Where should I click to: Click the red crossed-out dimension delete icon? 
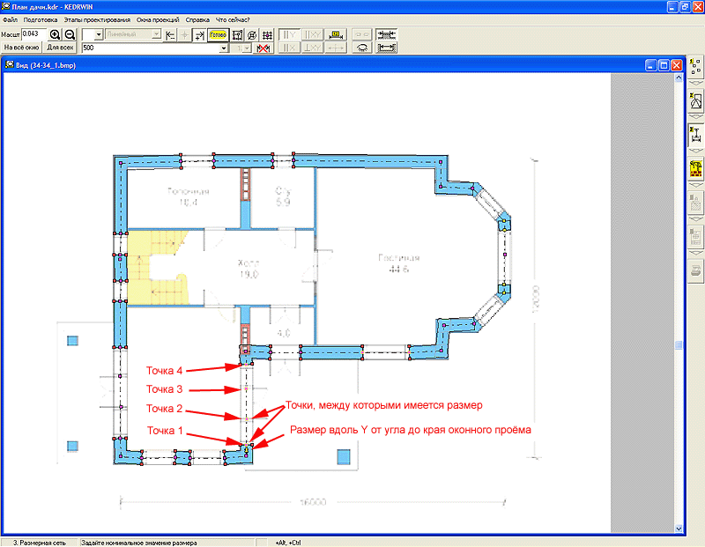tap(263, 48)
